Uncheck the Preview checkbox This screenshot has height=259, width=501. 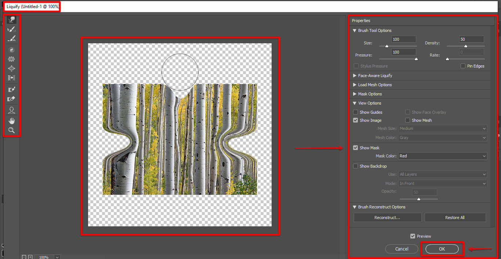413,236
